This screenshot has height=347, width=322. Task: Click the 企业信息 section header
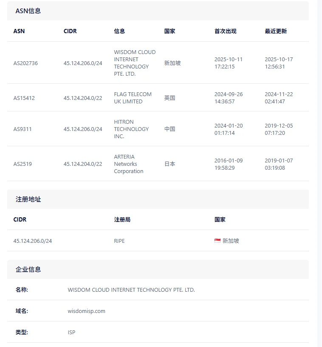(x=28, y=269)
